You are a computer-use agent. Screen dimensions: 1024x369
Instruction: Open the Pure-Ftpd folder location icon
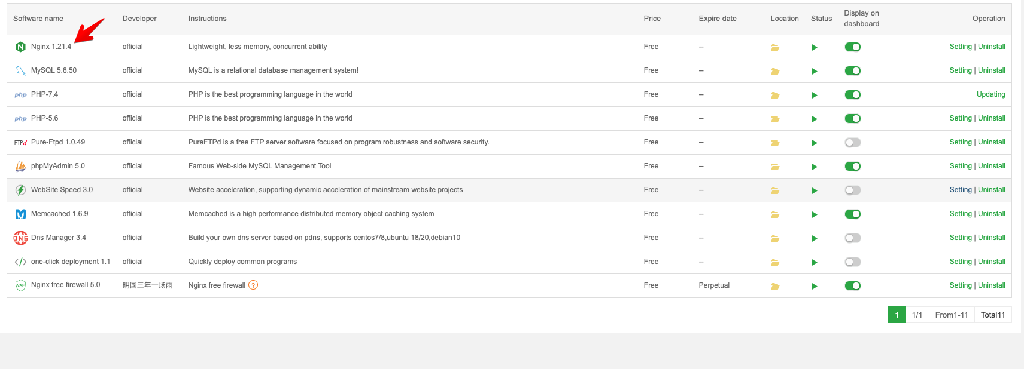point(774,143)
